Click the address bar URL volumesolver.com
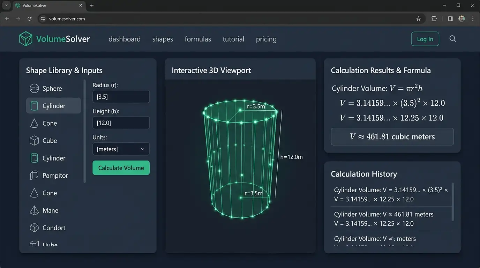Viewport: 480px width, 268px height. [67, 19]
